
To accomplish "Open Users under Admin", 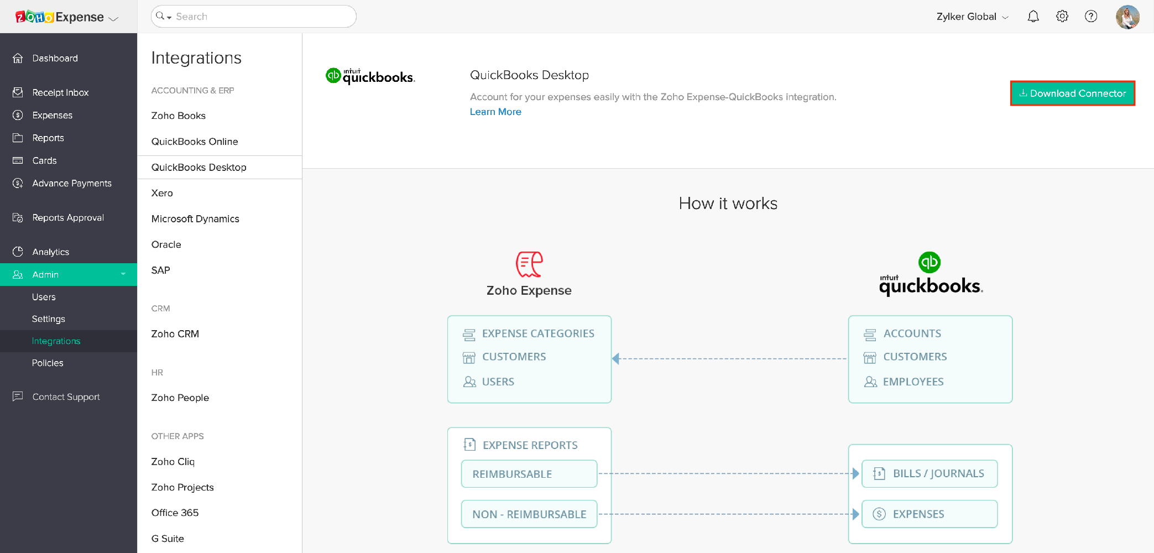I will [44, 297].
